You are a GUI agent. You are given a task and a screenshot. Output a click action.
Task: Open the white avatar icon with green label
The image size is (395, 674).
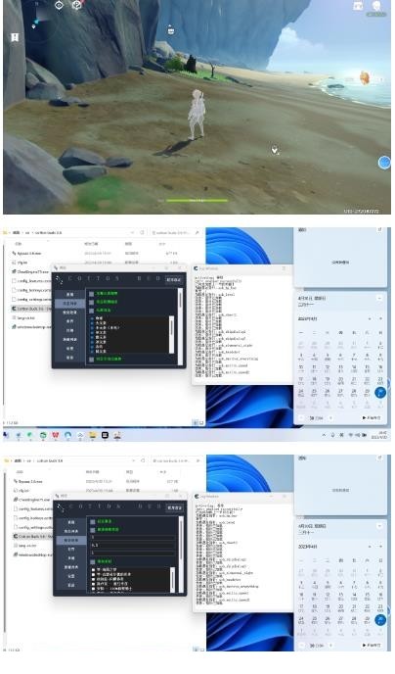point(376,7)
